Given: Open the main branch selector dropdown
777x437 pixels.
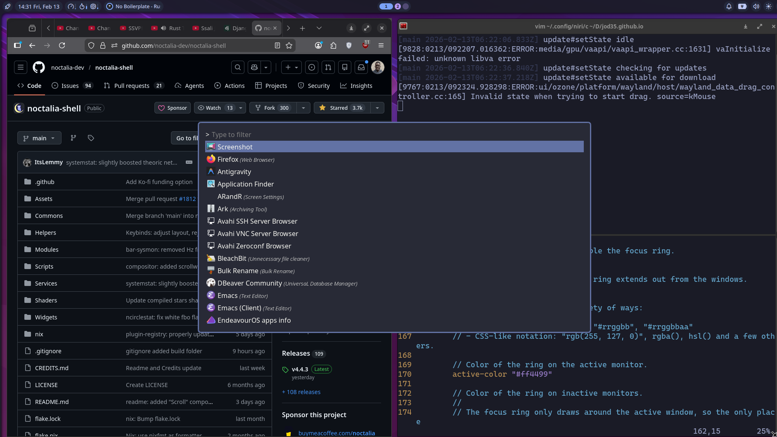Looking at the screenshot, I should [x=39, y=138].
